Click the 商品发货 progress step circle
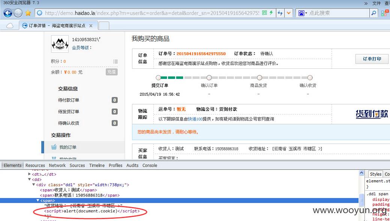Screen dimensions: 390x221 [259, 78]
